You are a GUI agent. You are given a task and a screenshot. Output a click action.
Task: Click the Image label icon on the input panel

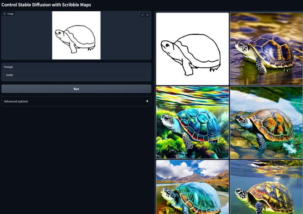tap(5, 14)
